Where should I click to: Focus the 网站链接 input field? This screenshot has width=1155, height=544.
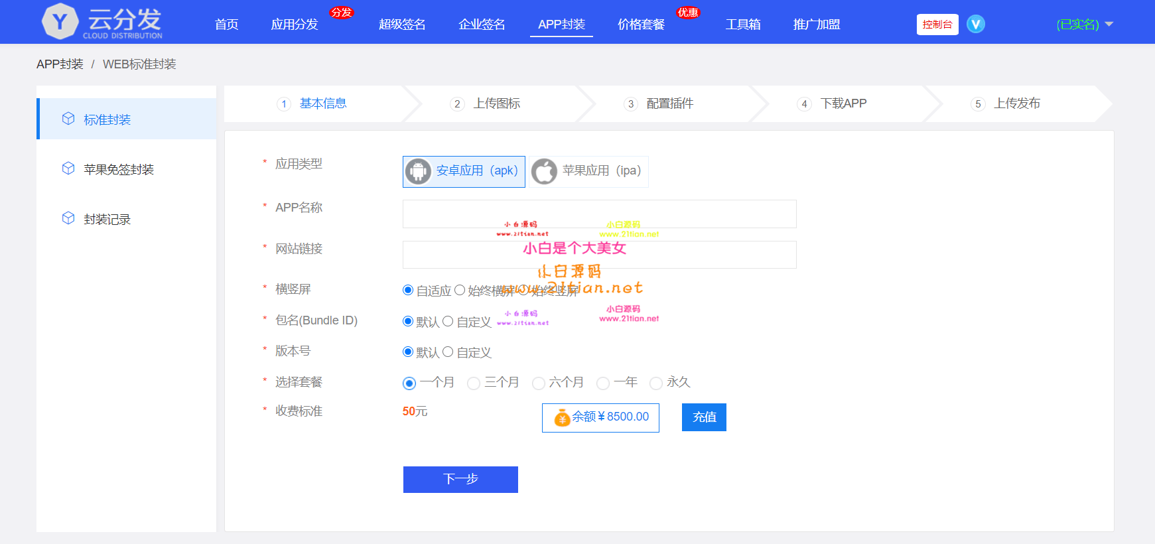[600, 255]
